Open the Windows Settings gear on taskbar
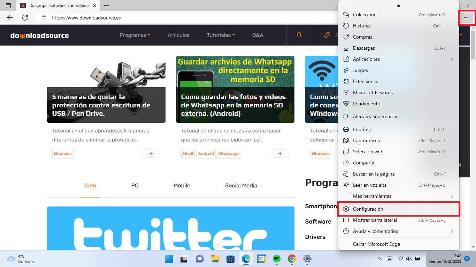The width and height of the screenshot is (476, 267). (x=307, y=259)
